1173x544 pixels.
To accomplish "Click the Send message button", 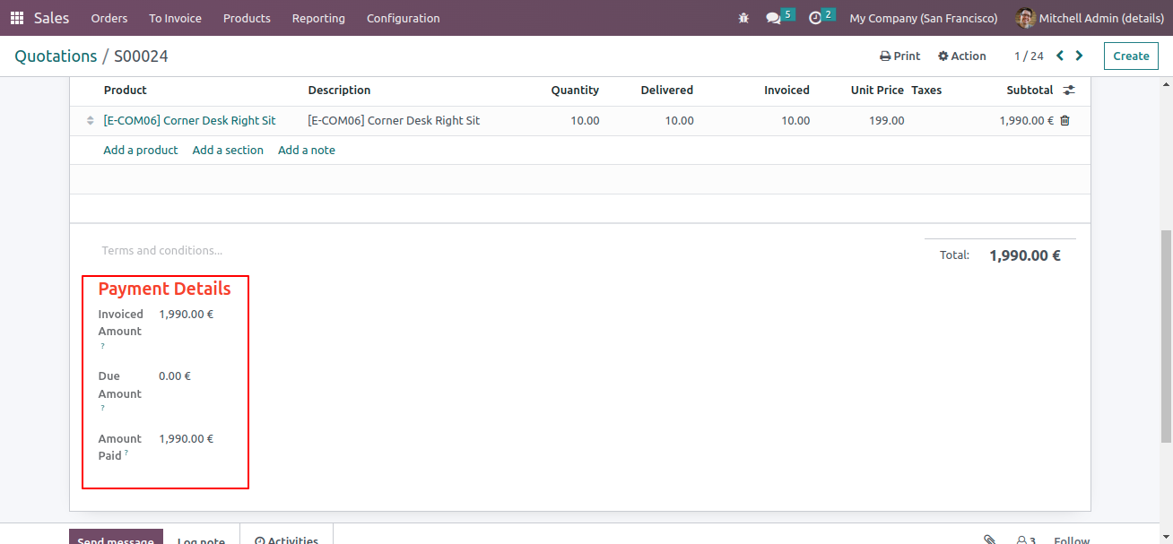I will pos(116,536).
